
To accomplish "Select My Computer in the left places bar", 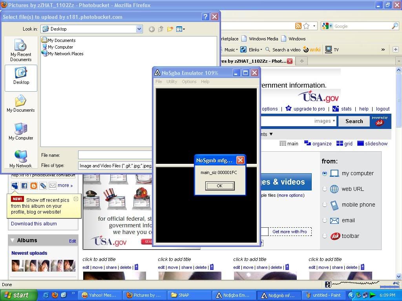I will [21, 131].
